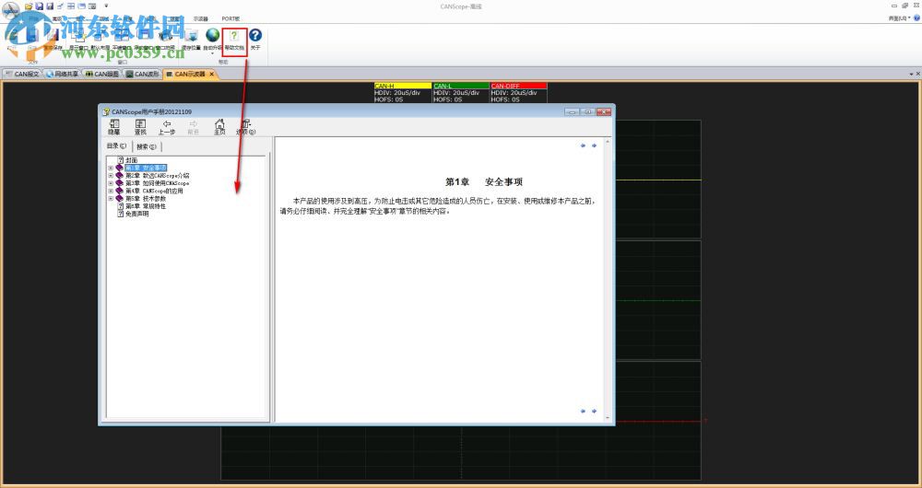Select chapter 1 安全事项 in contents
922x488 pixels.
[146, 168]
